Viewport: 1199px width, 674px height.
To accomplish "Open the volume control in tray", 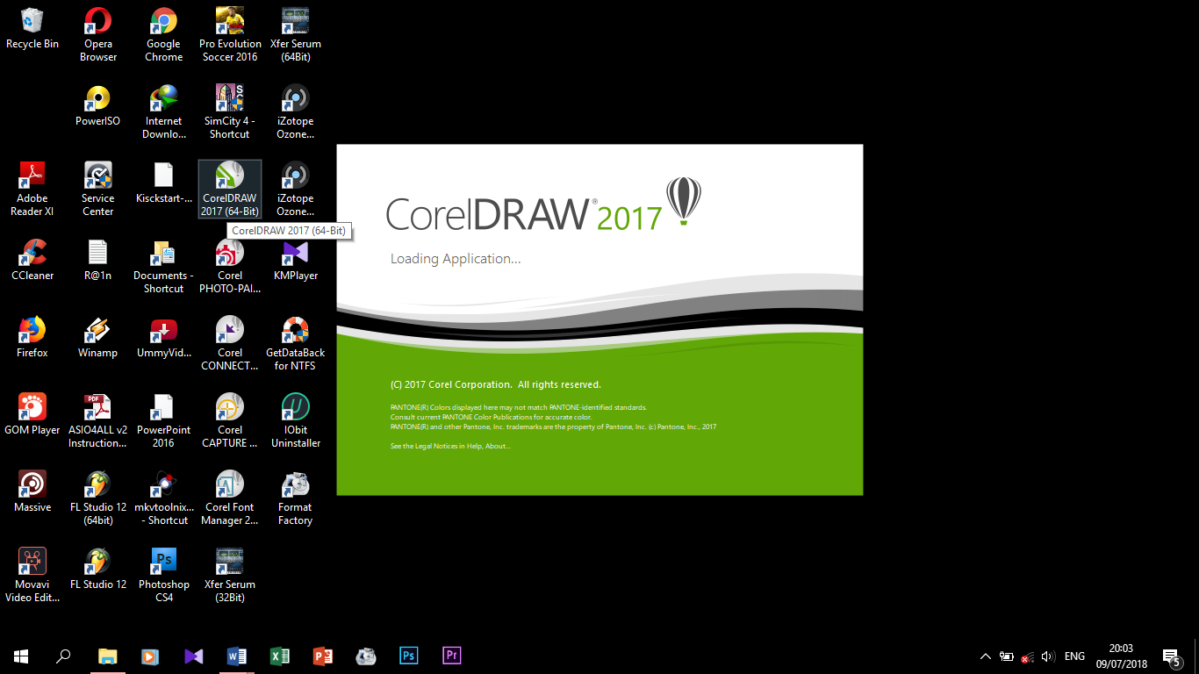I will point(1048,656).
